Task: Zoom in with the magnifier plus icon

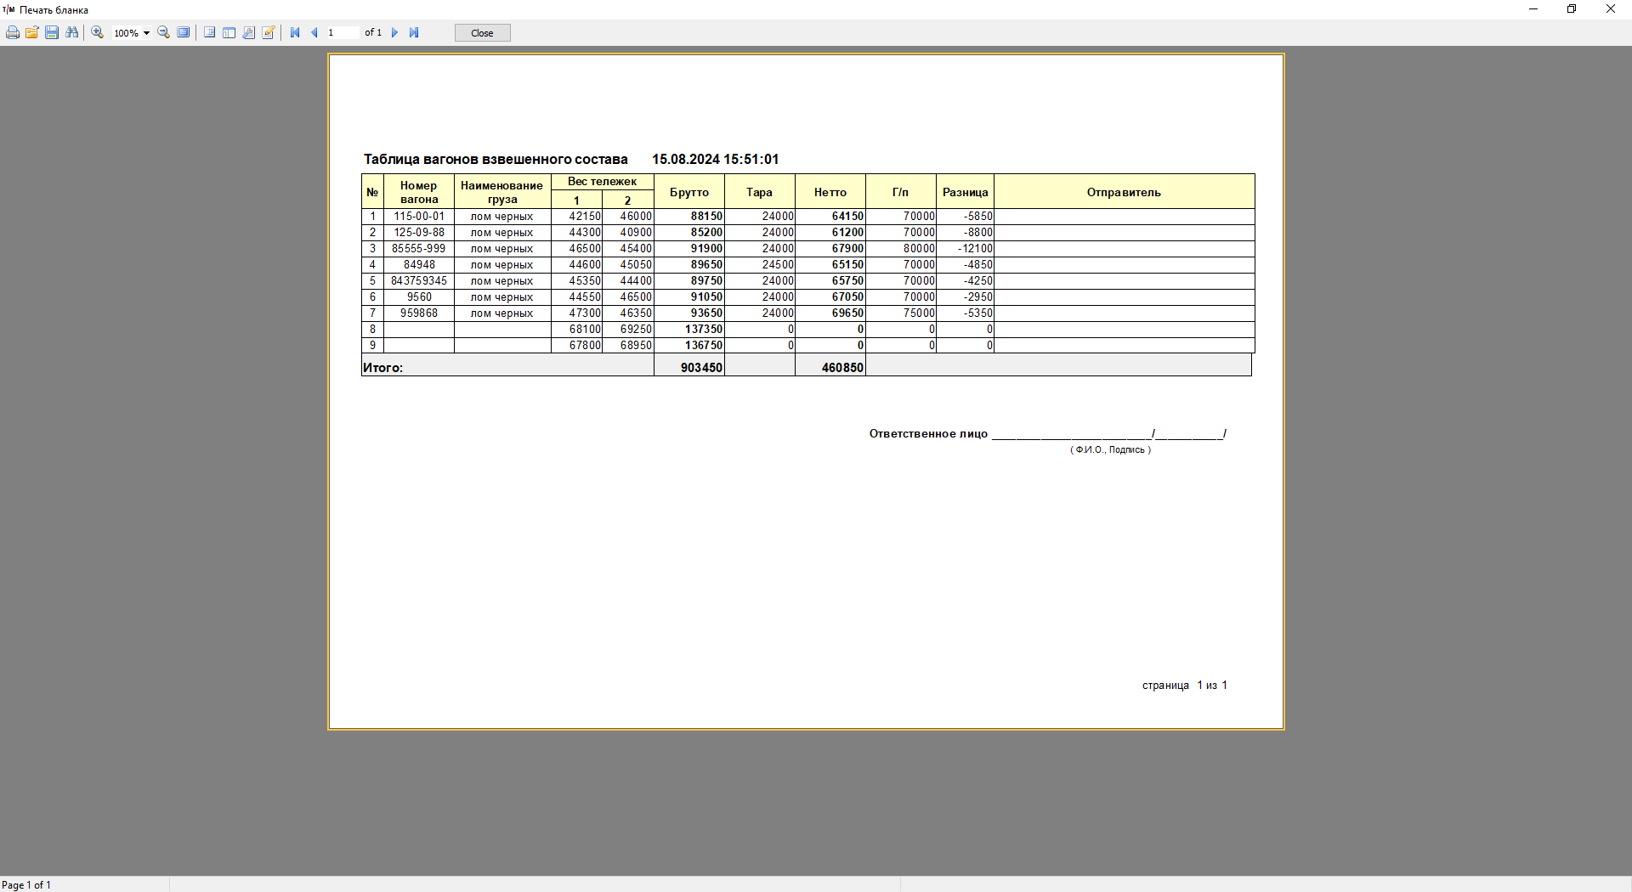Action: (x=98, y=33)
